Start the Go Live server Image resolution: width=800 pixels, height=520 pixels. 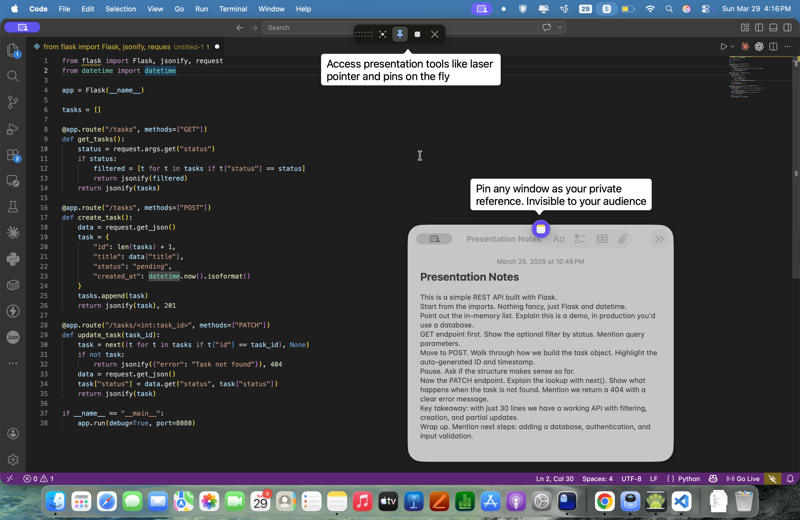pos(743,479)
